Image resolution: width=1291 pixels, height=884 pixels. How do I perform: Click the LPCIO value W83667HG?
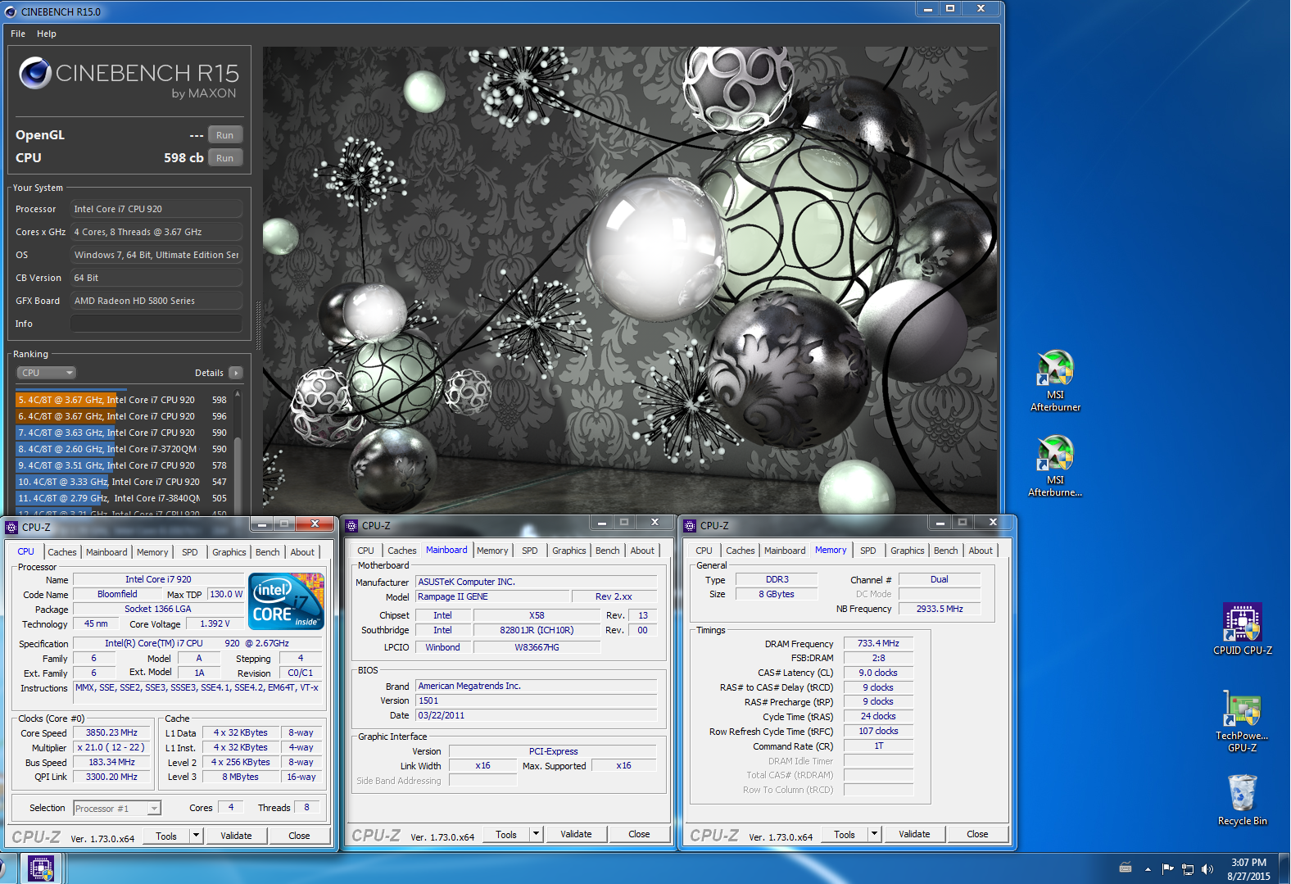pos(537,647)
